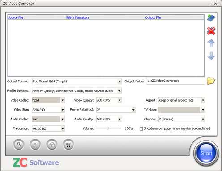This screenshot has width=222, height=171.
Task: Remove selected file with red X icon
Action: [211, 31]
